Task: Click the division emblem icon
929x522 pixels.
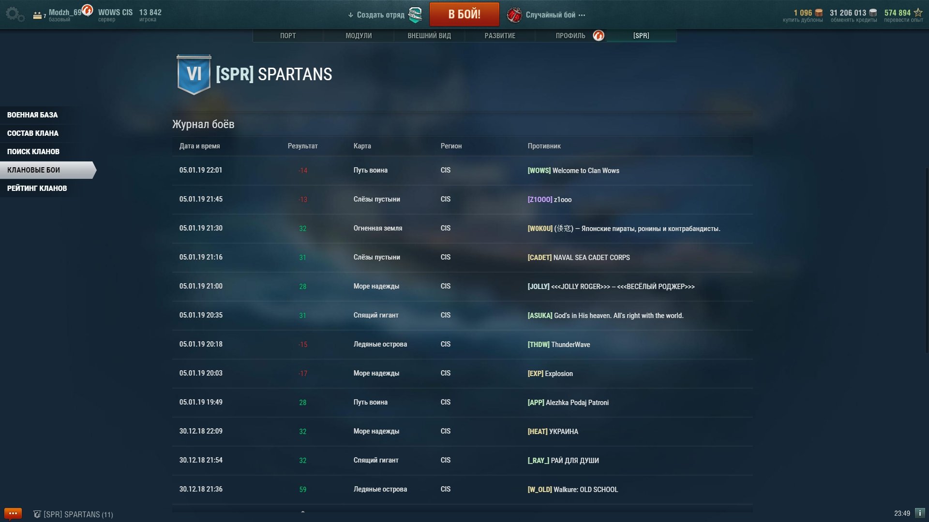Action: point(415,15)
